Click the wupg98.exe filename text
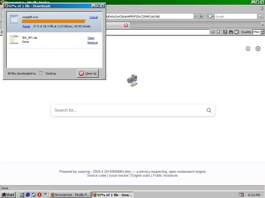The width and height of the screenshot is (265, 198). click(x=30, y=17)
